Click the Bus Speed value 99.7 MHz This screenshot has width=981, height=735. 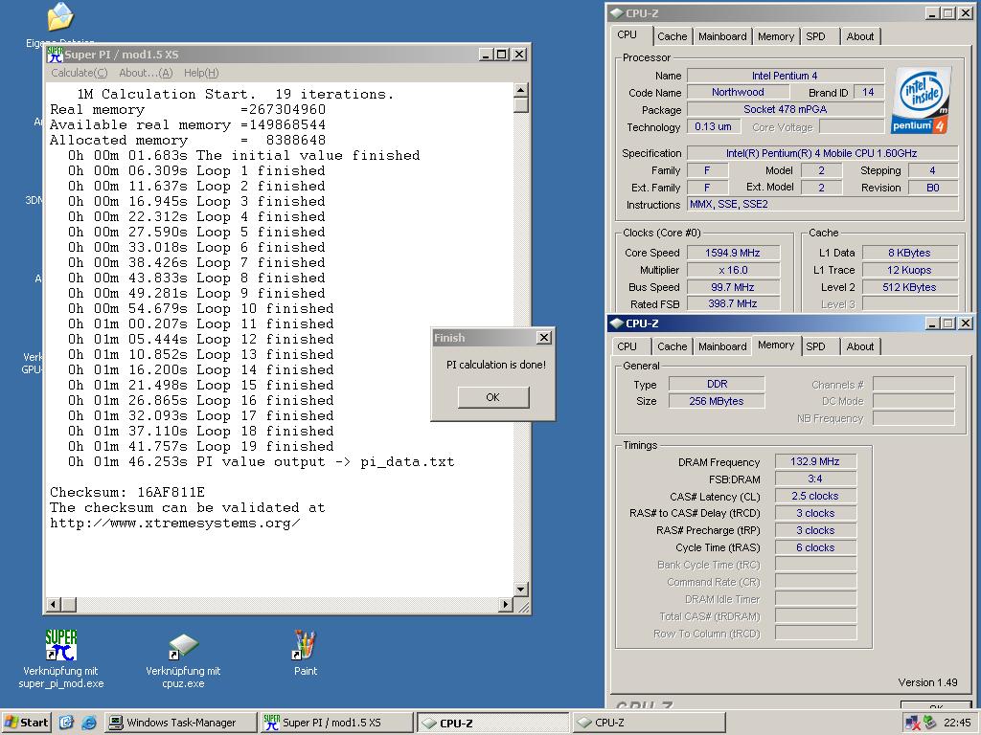(x=733, y=287)
